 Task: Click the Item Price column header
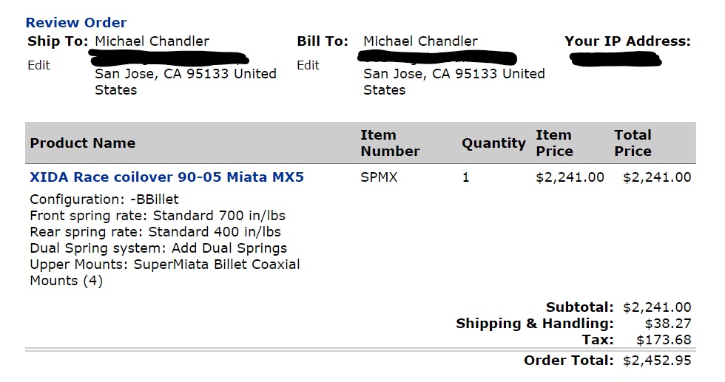click(554, 143)
